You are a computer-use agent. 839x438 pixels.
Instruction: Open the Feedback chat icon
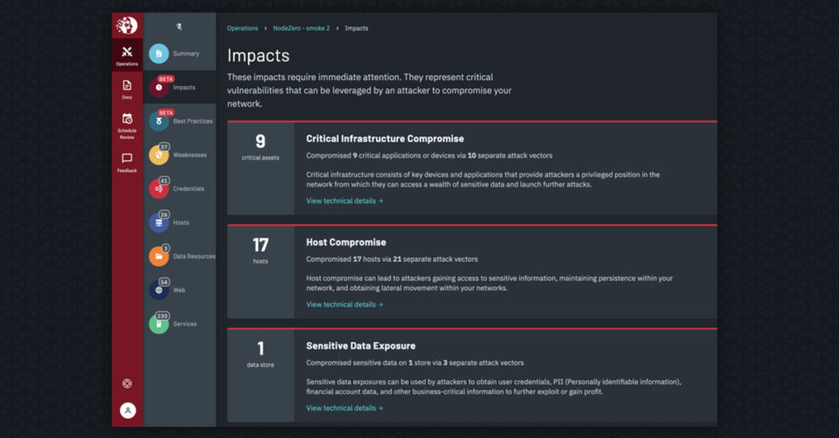[127, 158]
